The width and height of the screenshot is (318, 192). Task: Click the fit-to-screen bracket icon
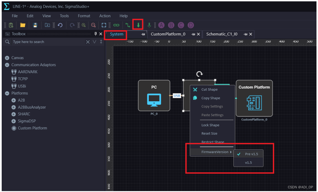104,25
